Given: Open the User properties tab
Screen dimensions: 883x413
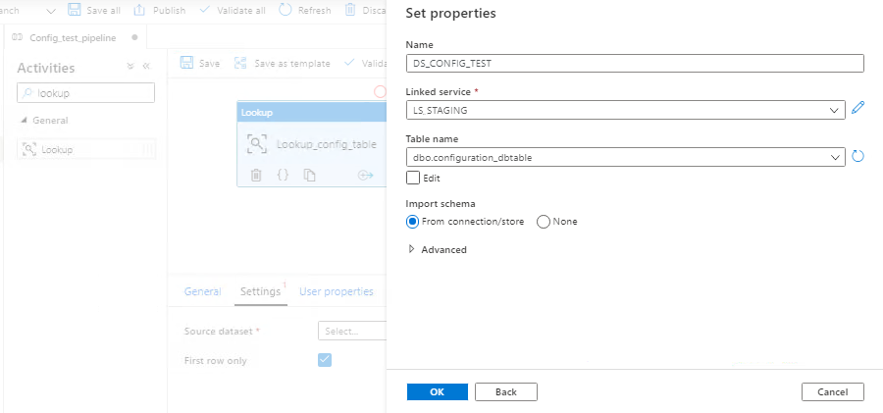Looking at the screenshot, I should coord(336,291).
